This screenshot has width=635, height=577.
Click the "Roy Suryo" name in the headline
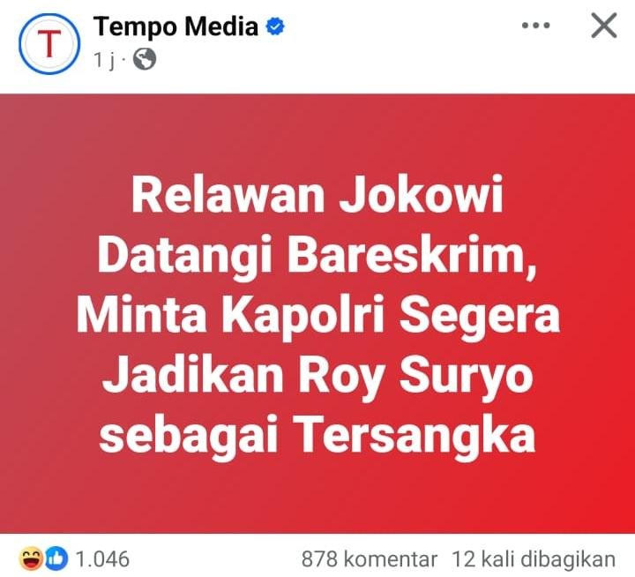(416, 378)
